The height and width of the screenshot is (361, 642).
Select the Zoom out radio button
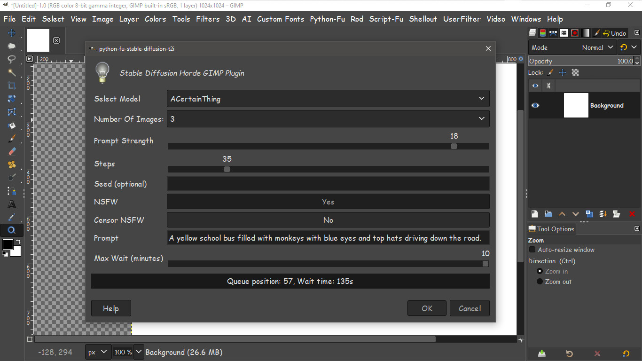[540, 282]
